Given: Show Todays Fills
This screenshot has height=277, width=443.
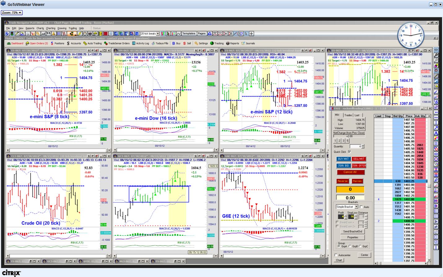Looking at the screenshot, I should [160, 43].
